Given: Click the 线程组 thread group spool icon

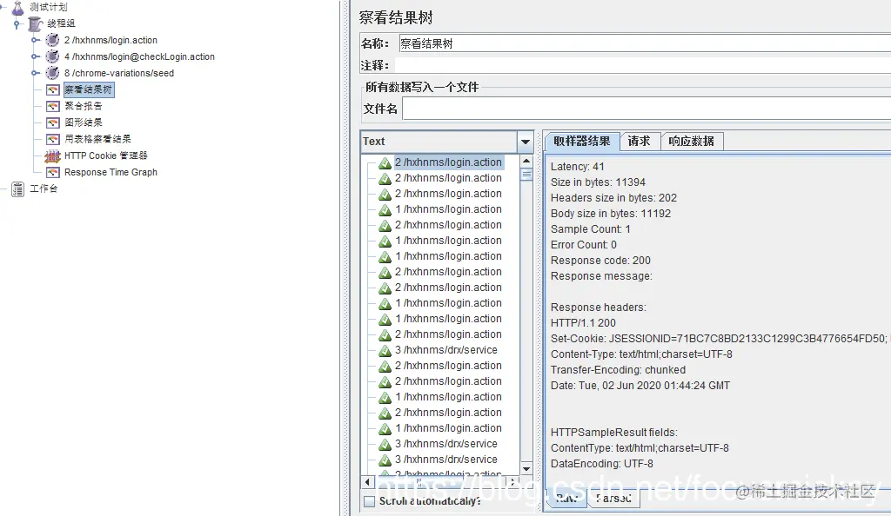Looking at the screenshot, I should (35, 23).
